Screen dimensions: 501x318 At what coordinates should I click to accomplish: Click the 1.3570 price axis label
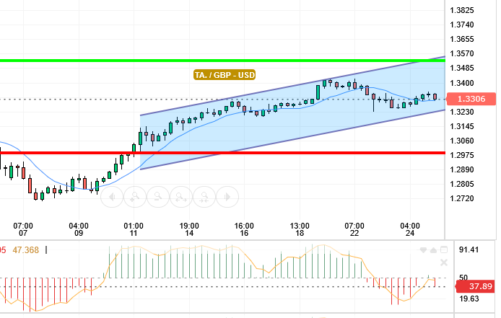pyautogui.click(x=462, y=53)
